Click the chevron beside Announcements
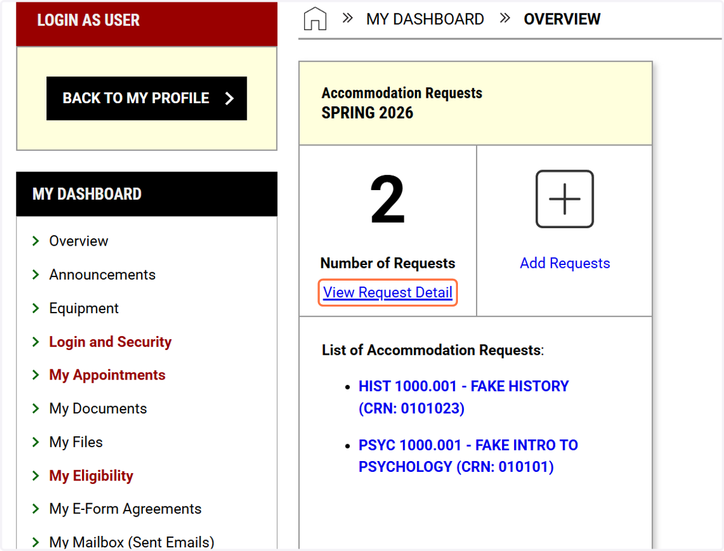The width and height of the screenshot is (724, 551). pos(35,275)
